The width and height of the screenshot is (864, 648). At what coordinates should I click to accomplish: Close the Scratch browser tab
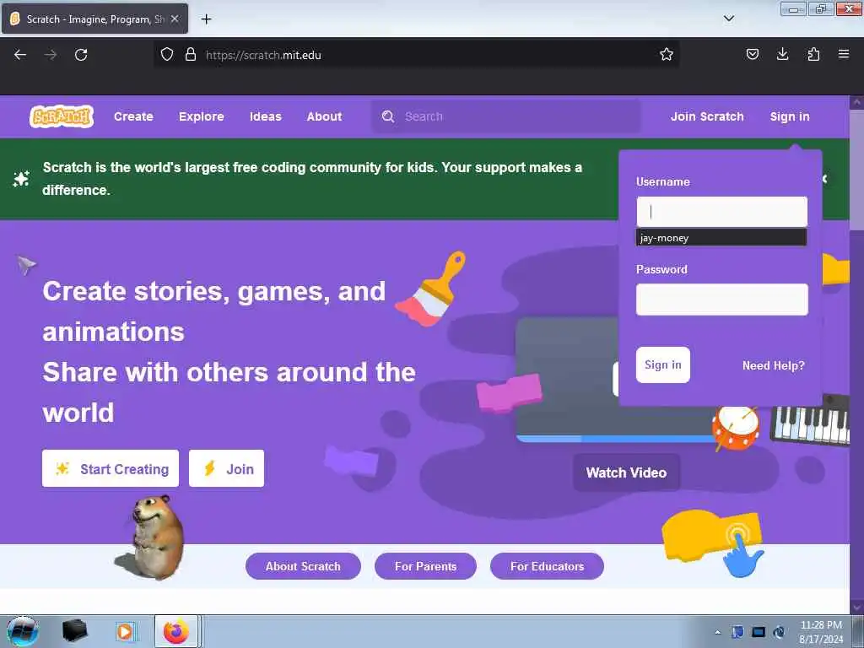click(x=175, y=19)
